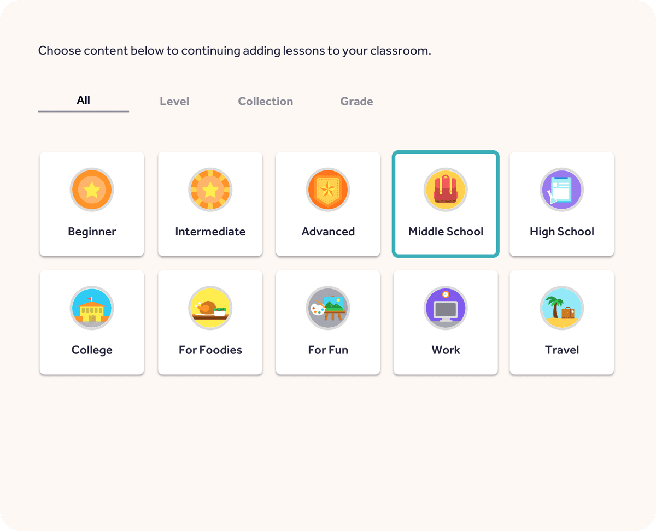Image resolution: width=656 pixels, height=531 pixels.
Task: Select the Intermediate sunburst star icon
Action: (x=210, y=190)
